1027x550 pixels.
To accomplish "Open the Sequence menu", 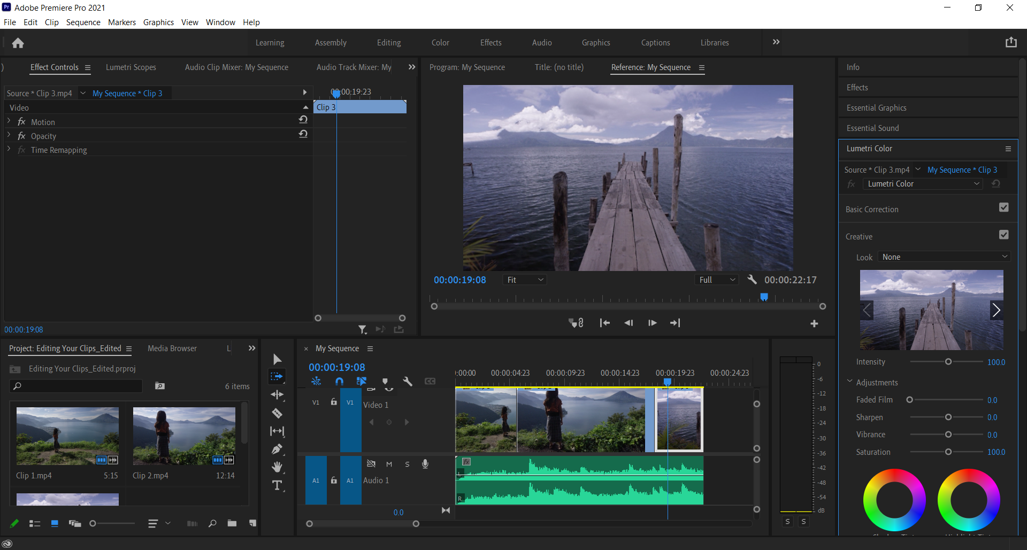I will pos(83,22).
